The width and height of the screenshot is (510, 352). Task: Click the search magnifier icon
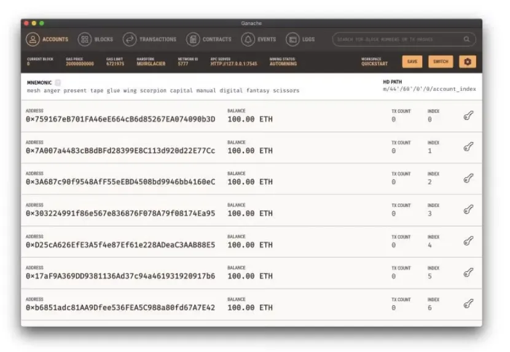466,39
